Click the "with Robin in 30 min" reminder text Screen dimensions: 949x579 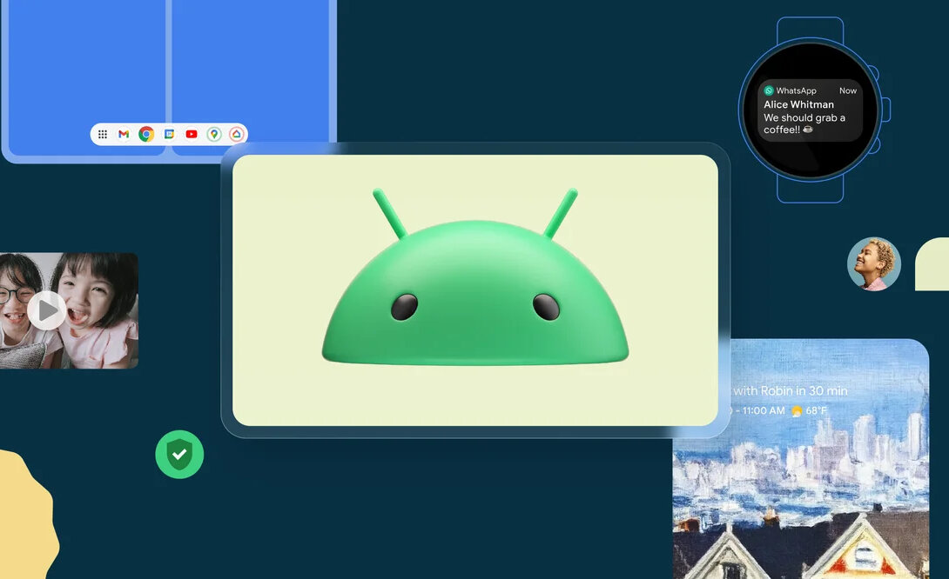[x=790, y=391]
